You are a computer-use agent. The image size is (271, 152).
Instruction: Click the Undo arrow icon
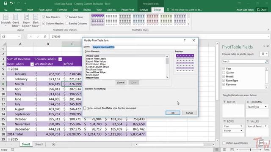[x=11, y=3]
